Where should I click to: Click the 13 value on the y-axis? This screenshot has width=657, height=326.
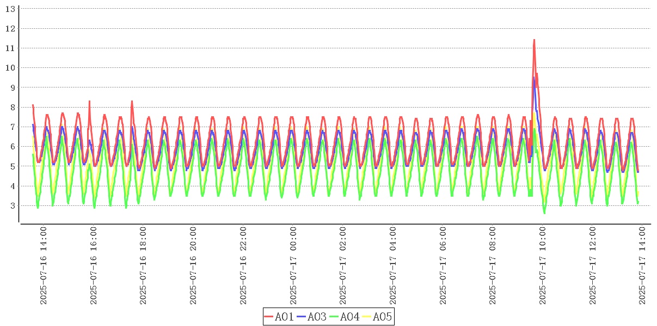pyautogui.click(x=10, y=9)
